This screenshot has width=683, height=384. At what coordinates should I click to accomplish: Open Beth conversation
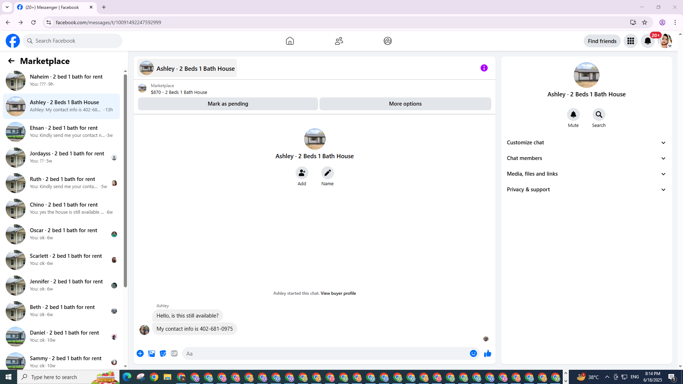[61, 311]
